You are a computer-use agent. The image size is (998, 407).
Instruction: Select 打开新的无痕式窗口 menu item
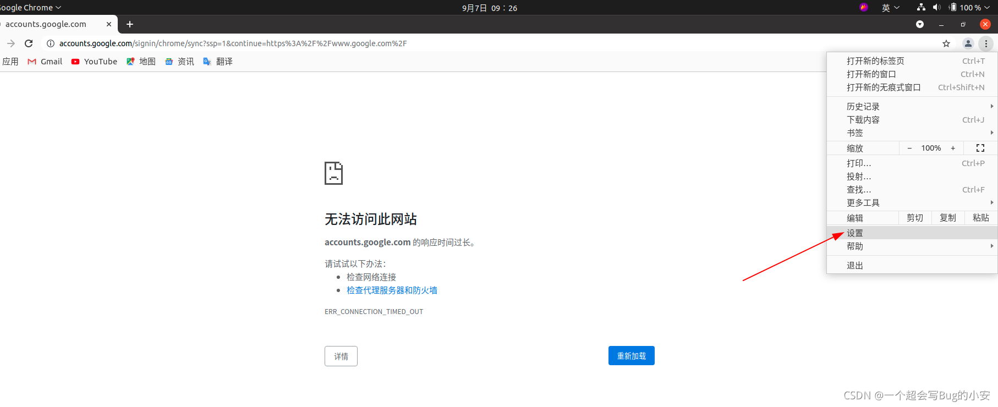(912, 87)
